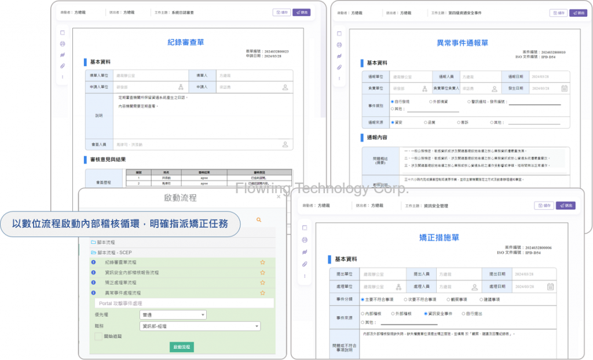Star the 紀錄審查單流程 as favorite
This screenshot has width=593, height=360.
click(x=262, y=262)
